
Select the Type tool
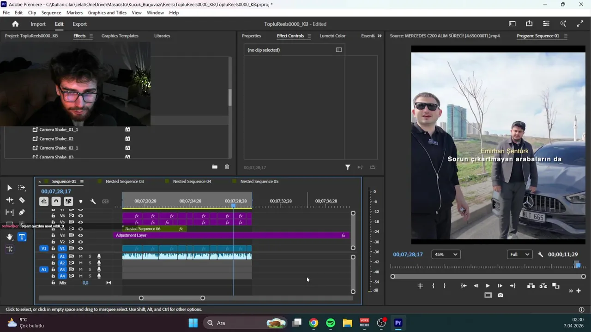point(22,237)
